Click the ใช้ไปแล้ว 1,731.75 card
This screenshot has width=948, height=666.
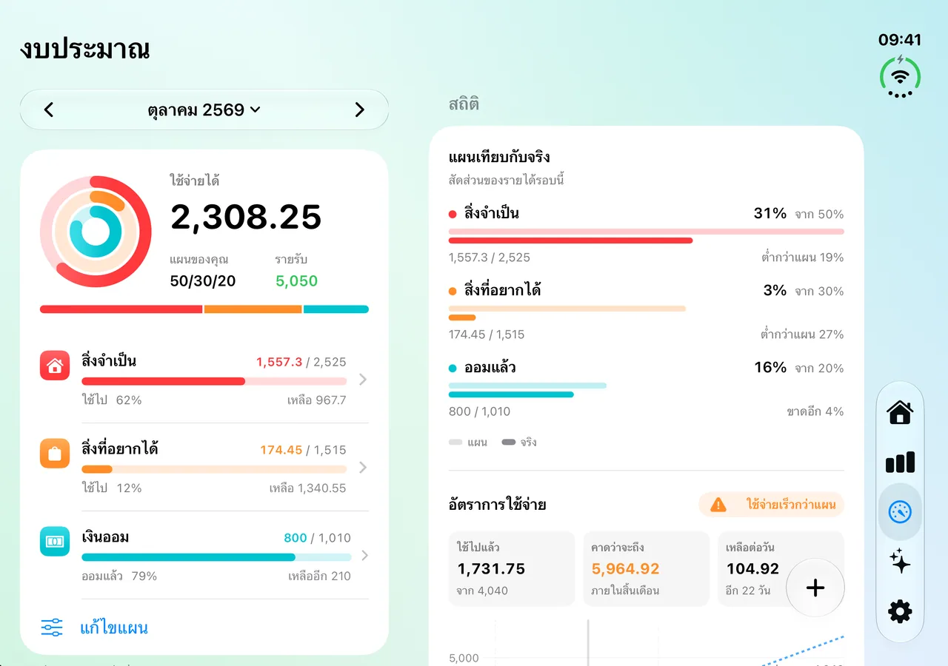coord(512,569)
